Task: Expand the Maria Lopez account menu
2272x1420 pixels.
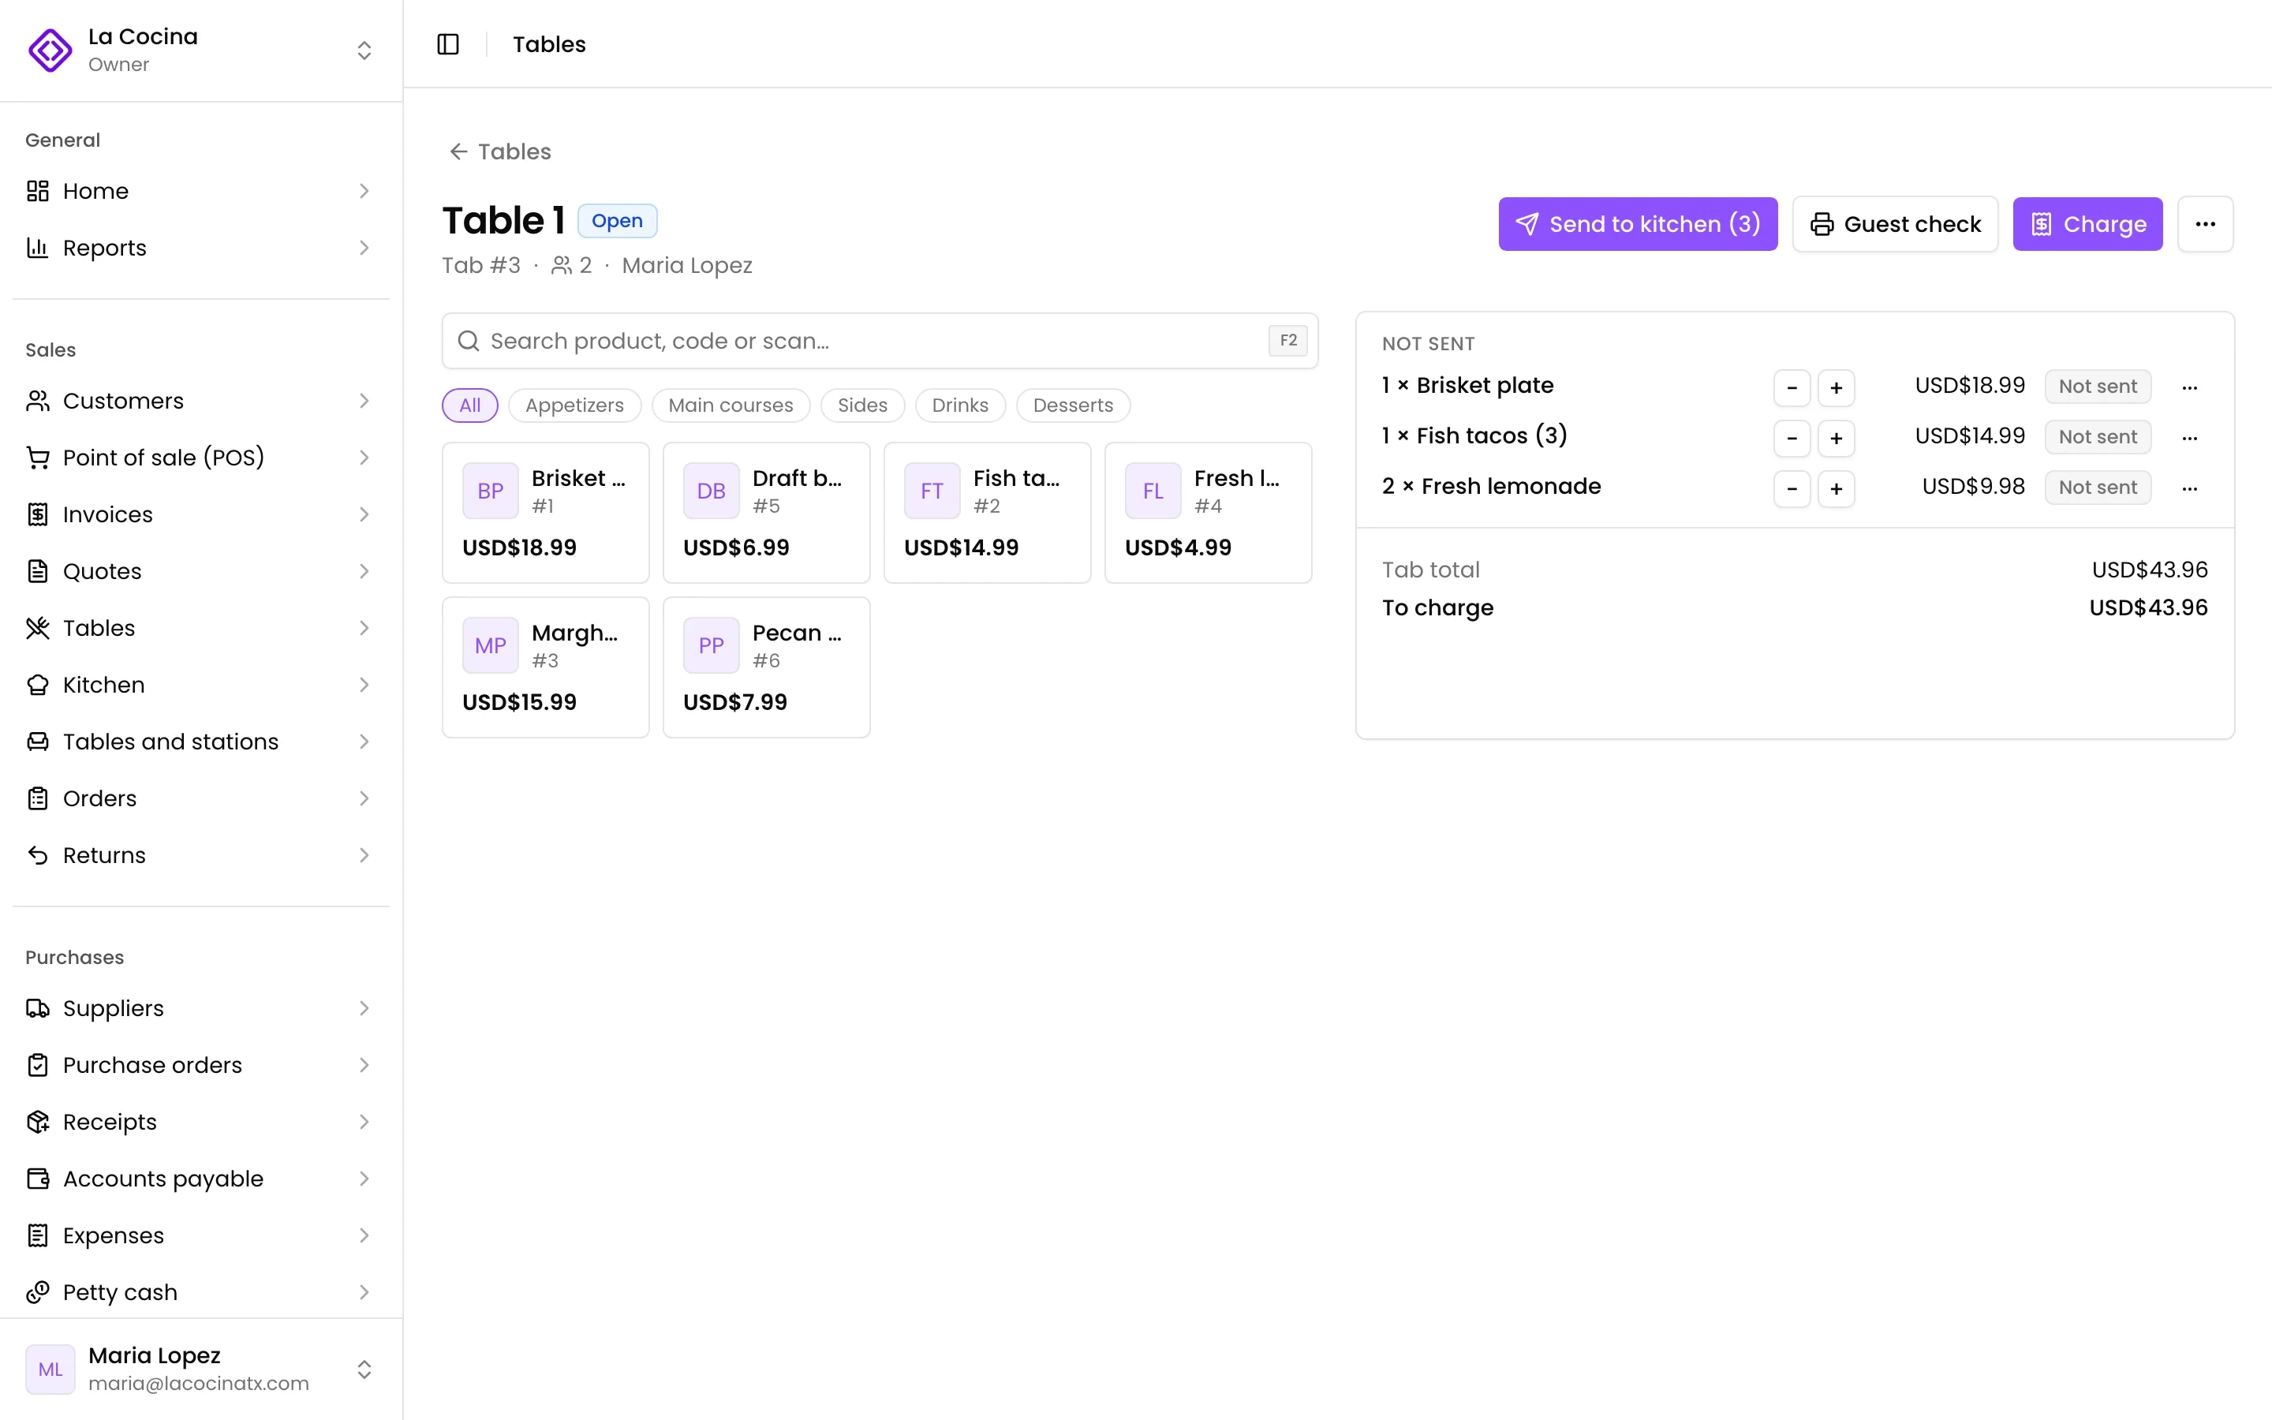Action: pyautogui.click(x=364, y=1370)
